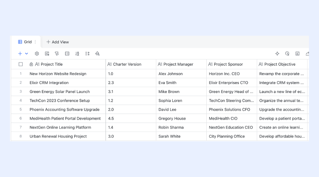The image size is (319, 177).
Task: Open the Grid view options three-dot menu
Action: [35, 42]
